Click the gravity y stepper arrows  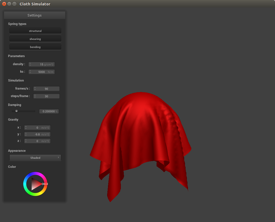click(26, 134)
